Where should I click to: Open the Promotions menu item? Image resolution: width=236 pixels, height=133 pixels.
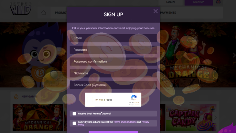tap(61, 13)
